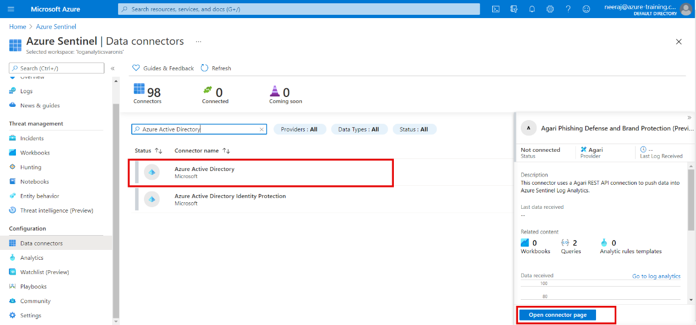Image resolution: width=696 pixels, height=325 pixels.
Task: Click the Hunting target icon
Action: [x=13, y=167]
